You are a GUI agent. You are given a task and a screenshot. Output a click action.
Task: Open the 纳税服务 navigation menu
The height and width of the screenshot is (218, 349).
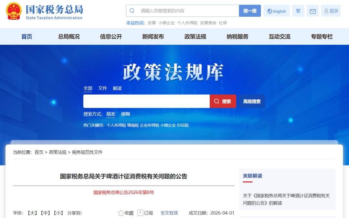click(238, 37)
